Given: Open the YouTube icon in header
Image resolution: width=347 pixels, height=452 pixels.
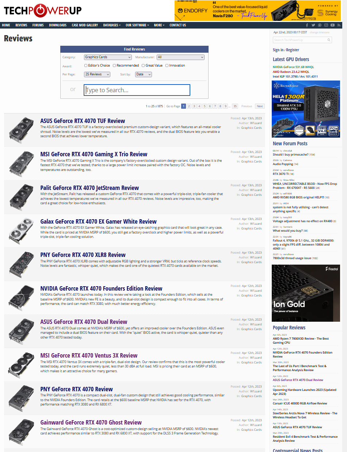Looking at the screenshot, I should pos(332,25).
